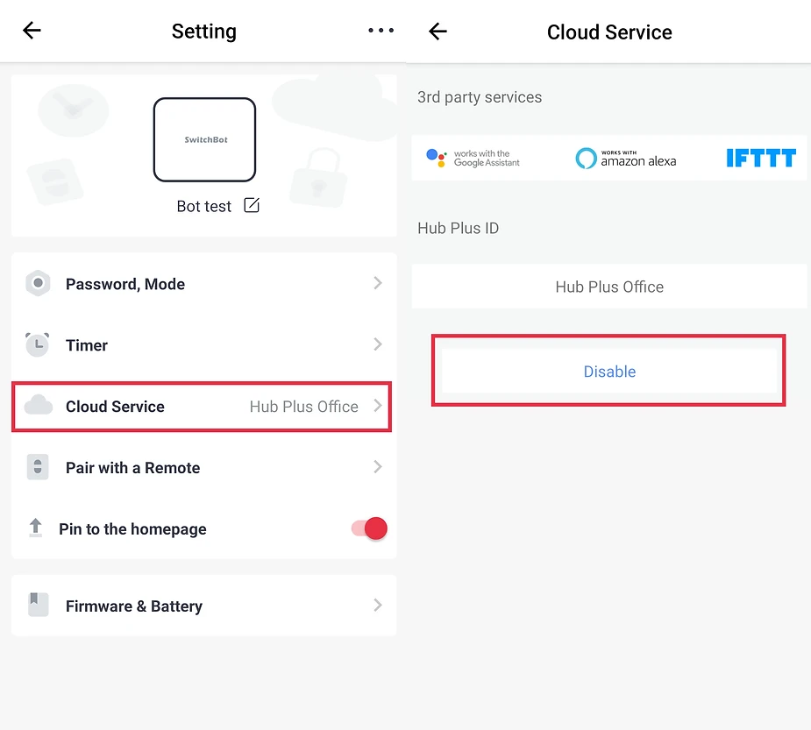Open the three-dot more options menu

click(x=381, y=31)
